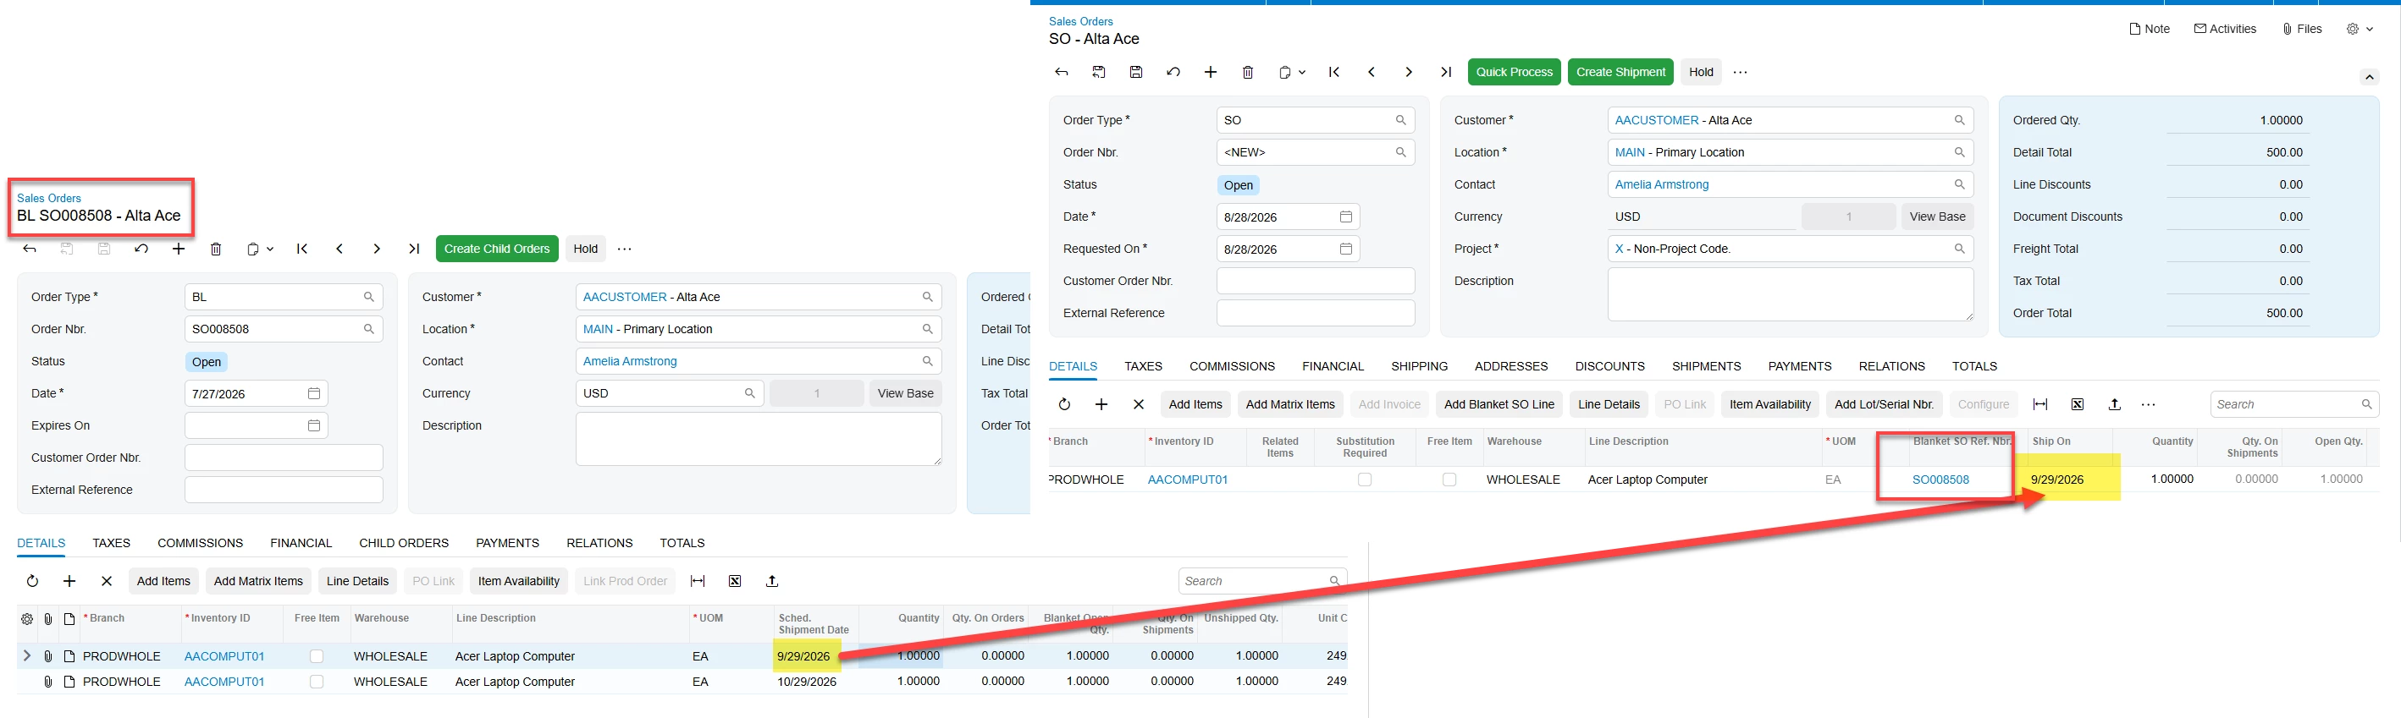
Task: Go to last record in SO - Alta Ace
Action: (x=1446, y=72)
